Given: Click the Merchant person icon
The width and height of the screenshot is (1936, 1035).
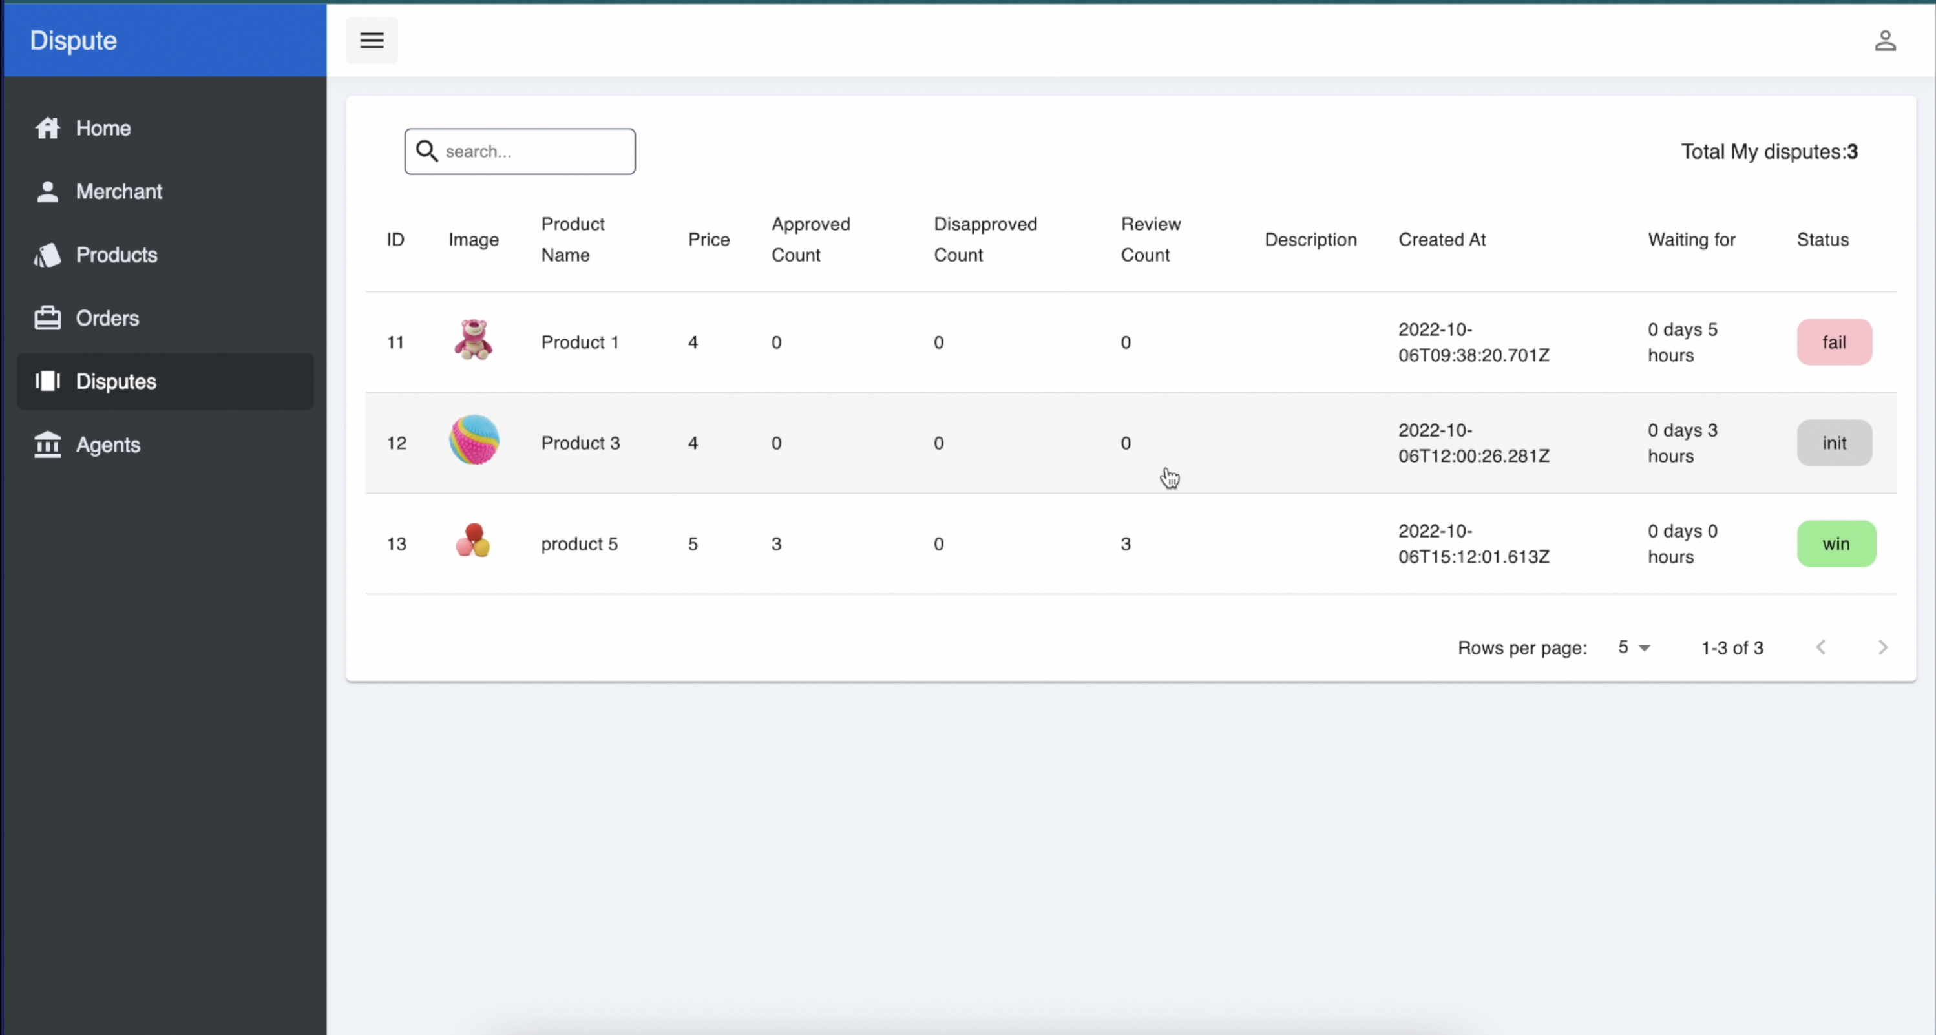Looking at the screenshot, I should point(47,192).
